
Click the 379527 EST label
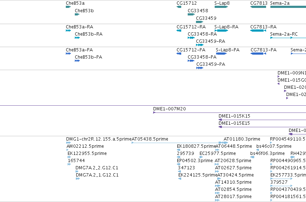point(279,182)
